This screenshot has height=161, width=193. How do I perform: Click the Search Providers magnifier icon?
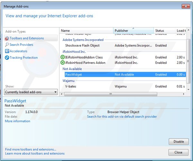click(7, 44)
